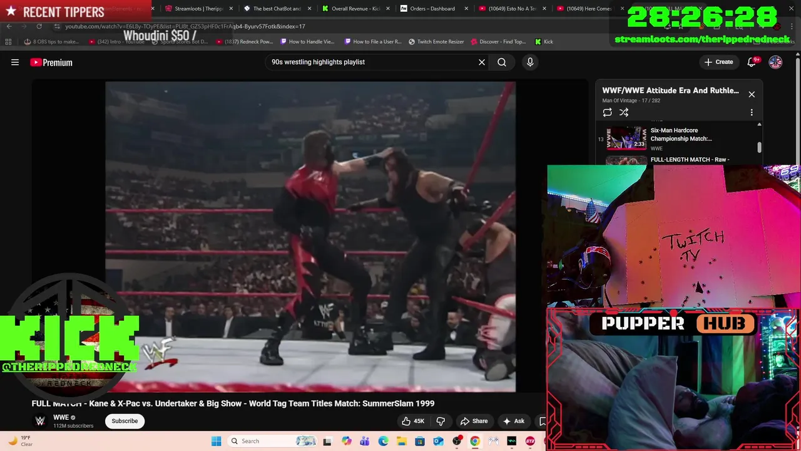Click the playlist scrollbar thumb

[759, 147]
